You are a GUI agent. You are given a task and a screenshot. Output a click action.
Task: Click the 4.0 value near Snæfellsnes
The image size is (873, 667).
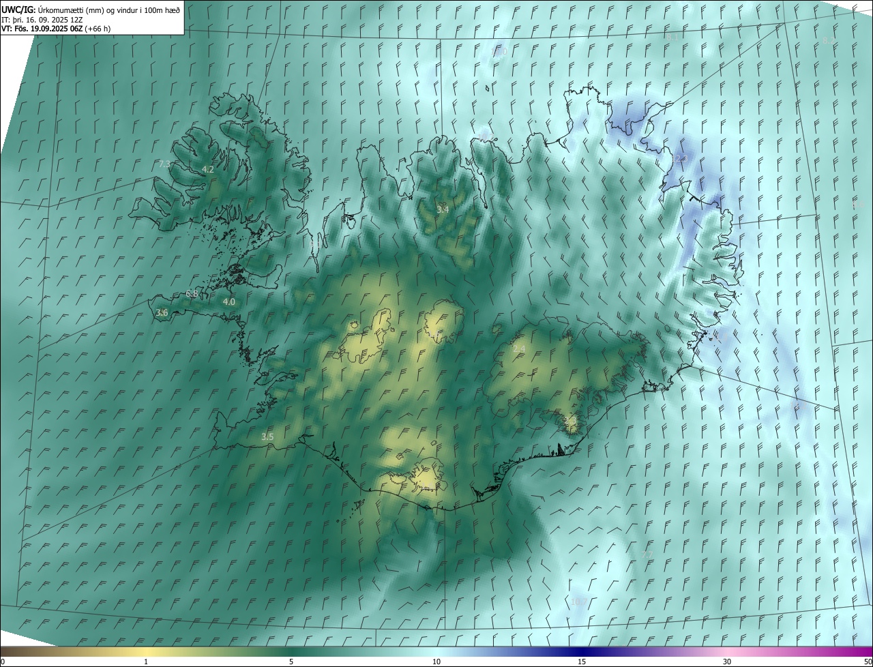[x=229, y=301]
